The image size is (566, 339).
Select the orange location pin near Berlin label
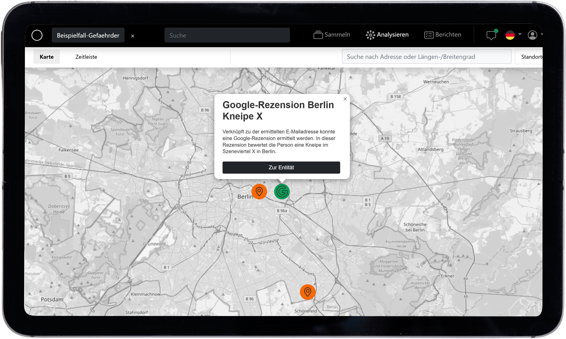coord(259,191)
